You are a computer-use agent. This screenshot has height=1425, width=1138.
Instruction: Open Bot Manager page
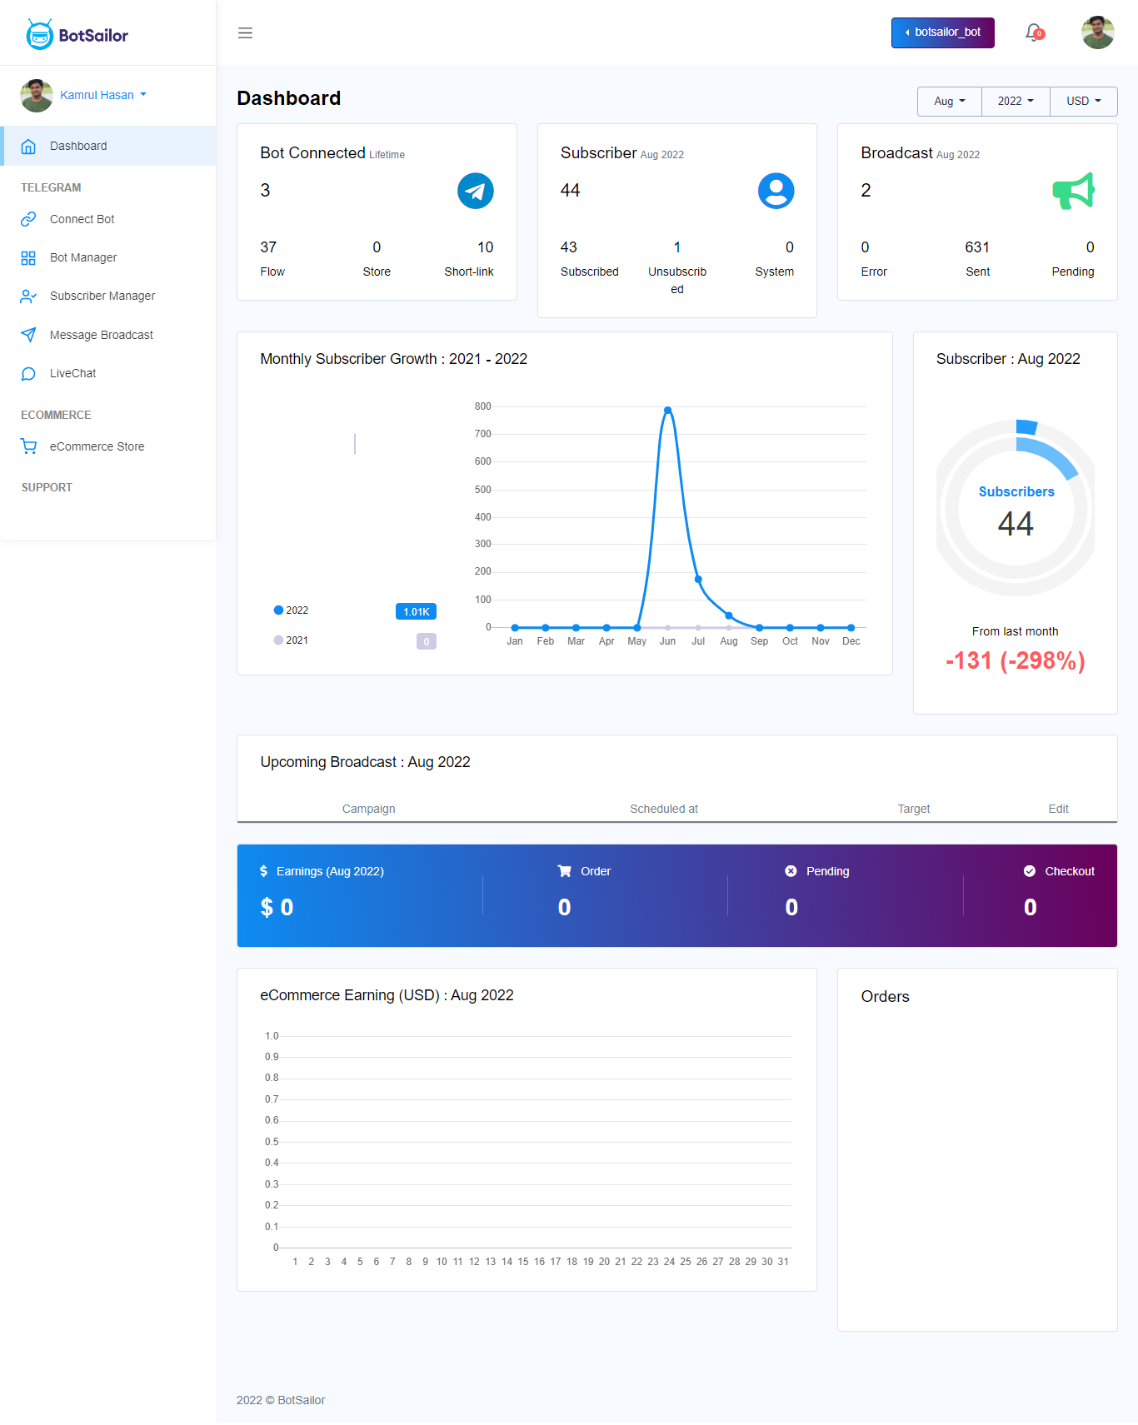click(x=83, y=257)
